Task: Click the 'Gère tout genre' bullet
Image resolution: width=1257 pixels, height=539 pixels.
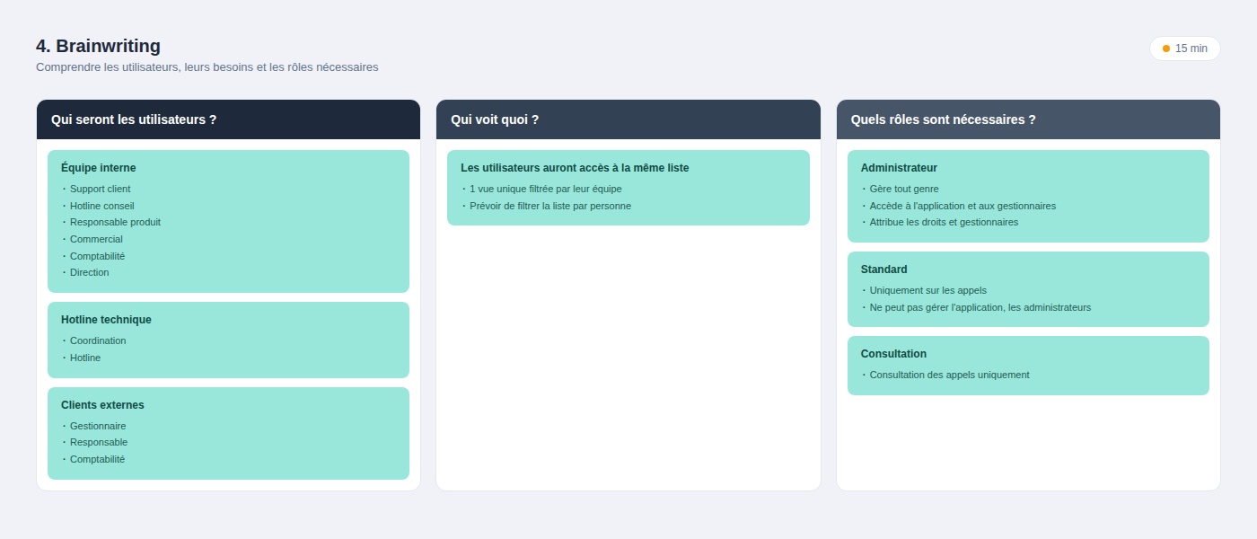Action: [904, 189]
